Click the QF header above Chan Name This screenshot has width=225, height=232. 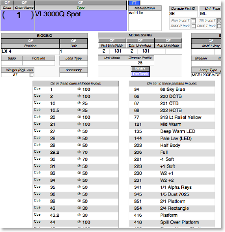click(x=24, y=3)
